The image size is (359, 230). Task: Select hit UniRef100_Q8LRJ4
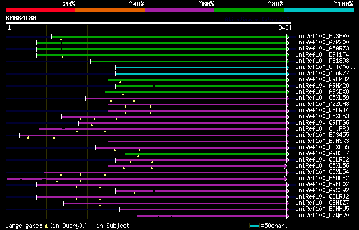click(x=322, y=111)
